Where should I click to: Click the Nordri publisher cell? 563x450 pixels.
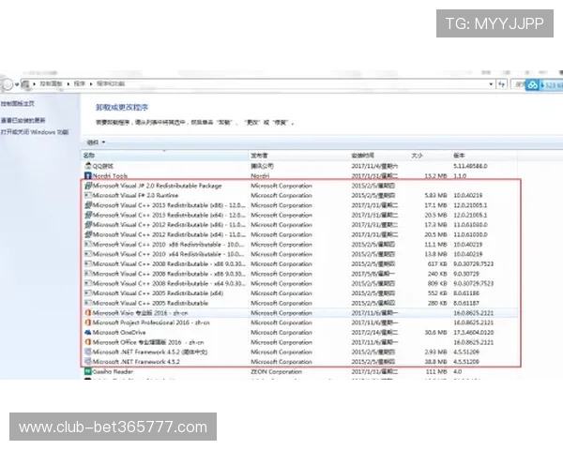[260, 176]
